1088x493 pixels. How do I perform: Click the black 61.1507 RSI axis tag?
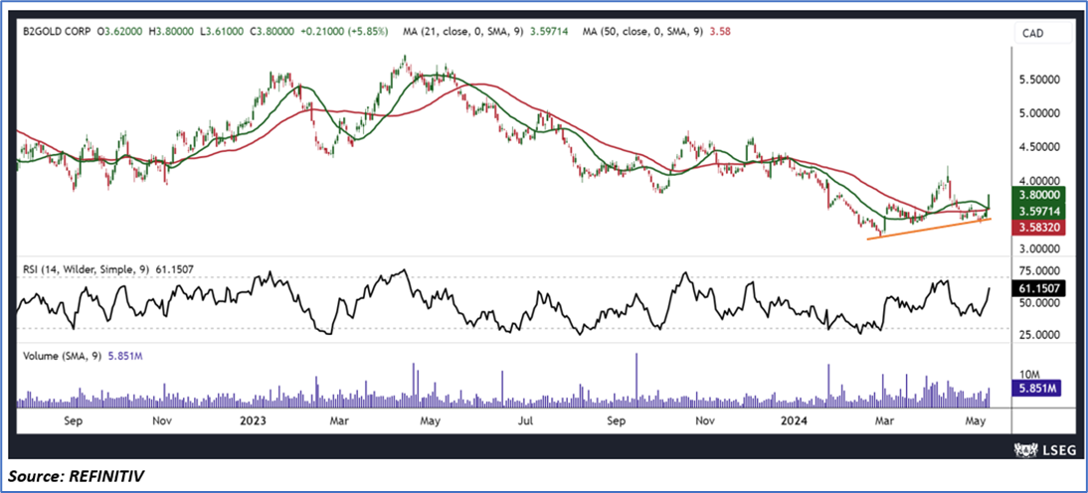[1037, 287]
